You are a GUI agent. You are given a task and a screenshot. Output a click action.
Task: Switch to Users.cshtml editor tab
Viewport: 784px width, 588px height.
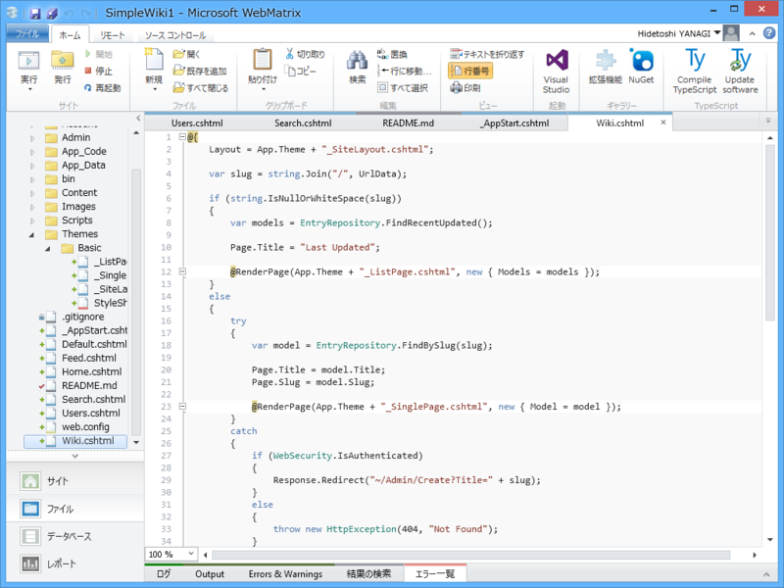tap(197, 123)
